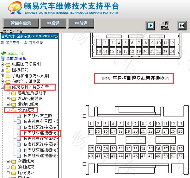The height and width of the screenshot is (178, 190).
Task: Expand the 发动机舱线束 folder
Action: pyautogui.click(x=8, y=99)
